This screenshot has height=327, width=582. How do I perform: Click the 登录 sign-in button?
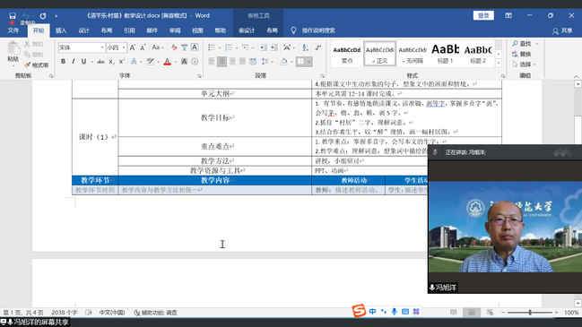483,15
